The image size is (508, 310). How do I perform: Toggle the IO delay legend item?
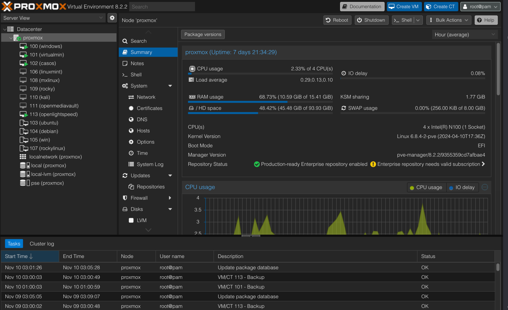click(462, 188)
